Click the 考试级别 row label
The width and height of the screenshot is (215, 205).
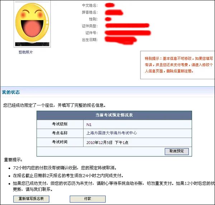point(59,124)
